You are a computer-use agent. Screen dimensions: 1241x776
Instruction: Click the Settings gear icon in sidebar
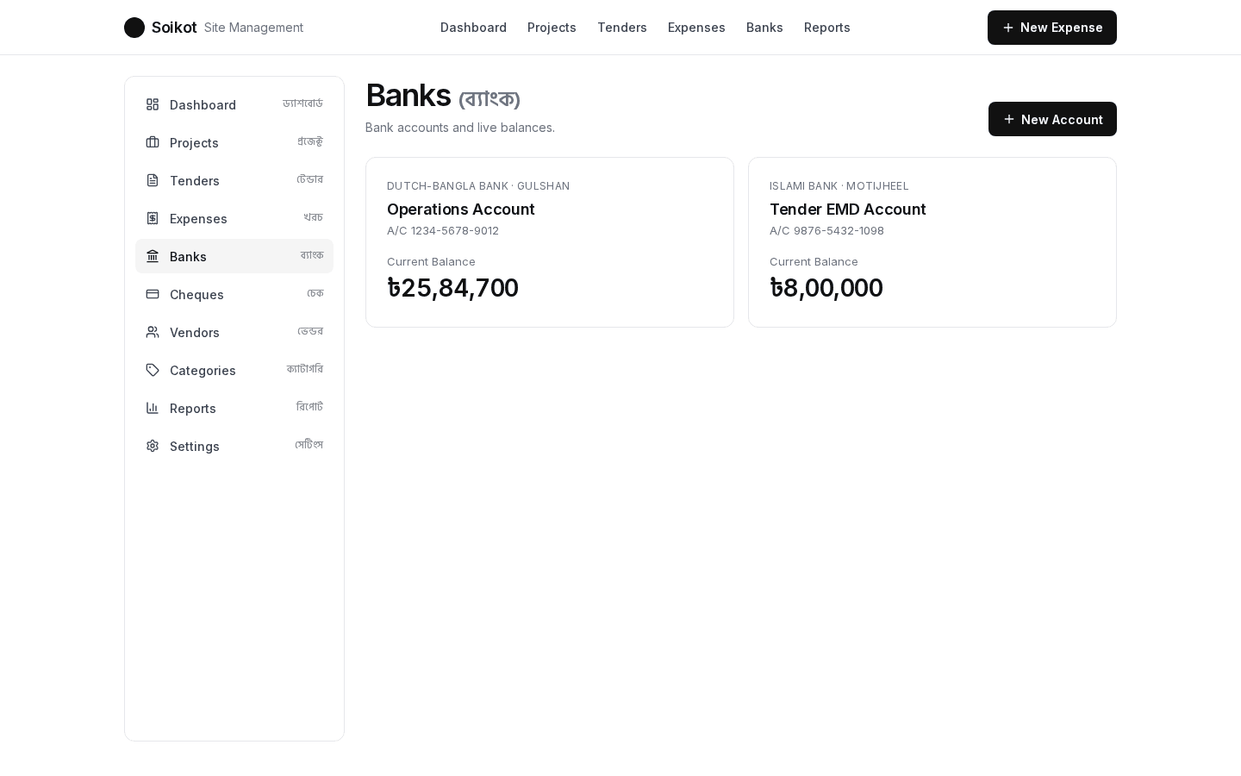click(x=153, y=446)
